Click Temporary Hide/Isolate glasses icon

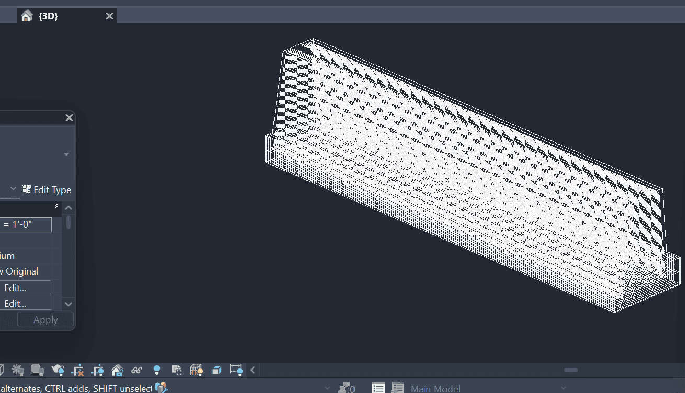136,370
